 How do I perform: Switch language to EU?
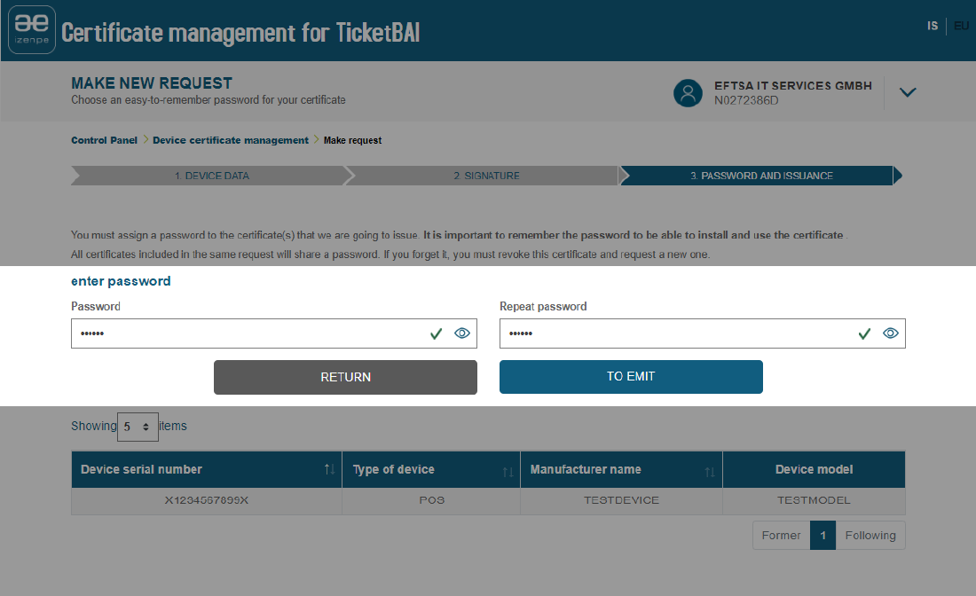point(961,27)
